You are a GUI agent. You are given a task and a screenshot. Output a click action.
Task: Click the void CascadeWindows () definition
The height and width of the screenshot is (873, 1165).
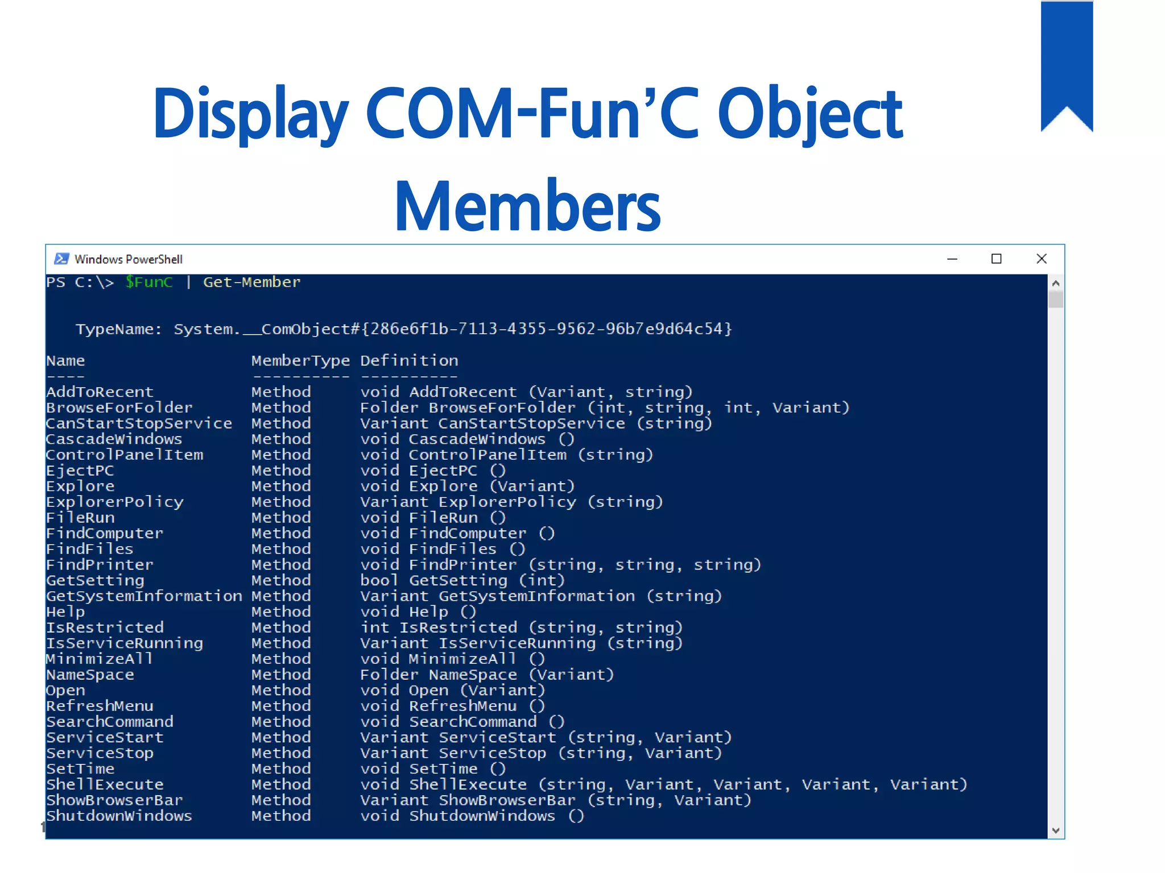(468, 439)
